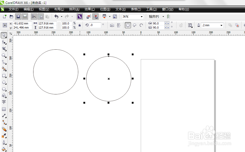The image size is (245, 152).
Task: Open the 效果(C) menu
Action: pos(90,9)
